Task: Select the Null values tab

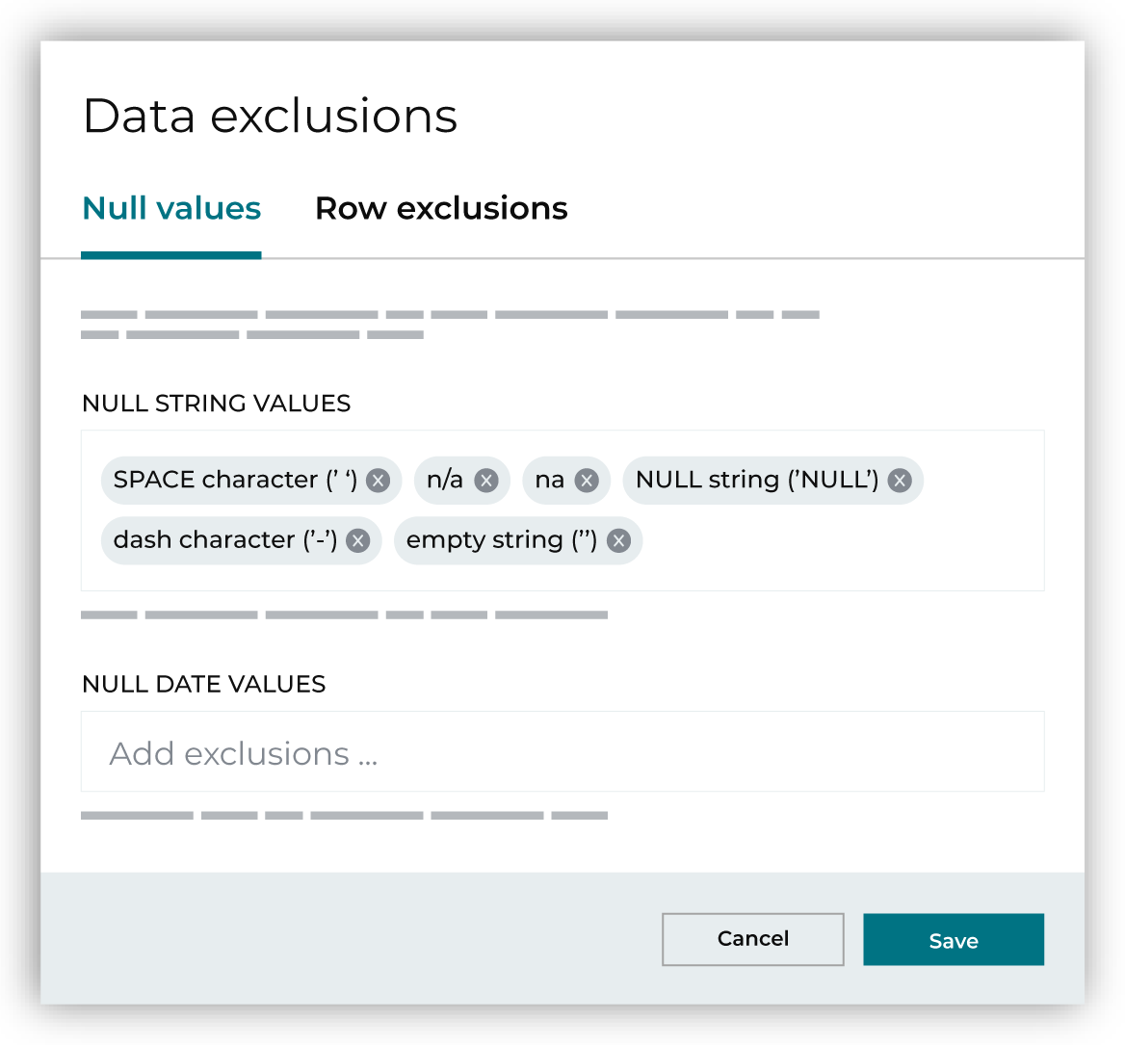Action: tap(170, 208)
